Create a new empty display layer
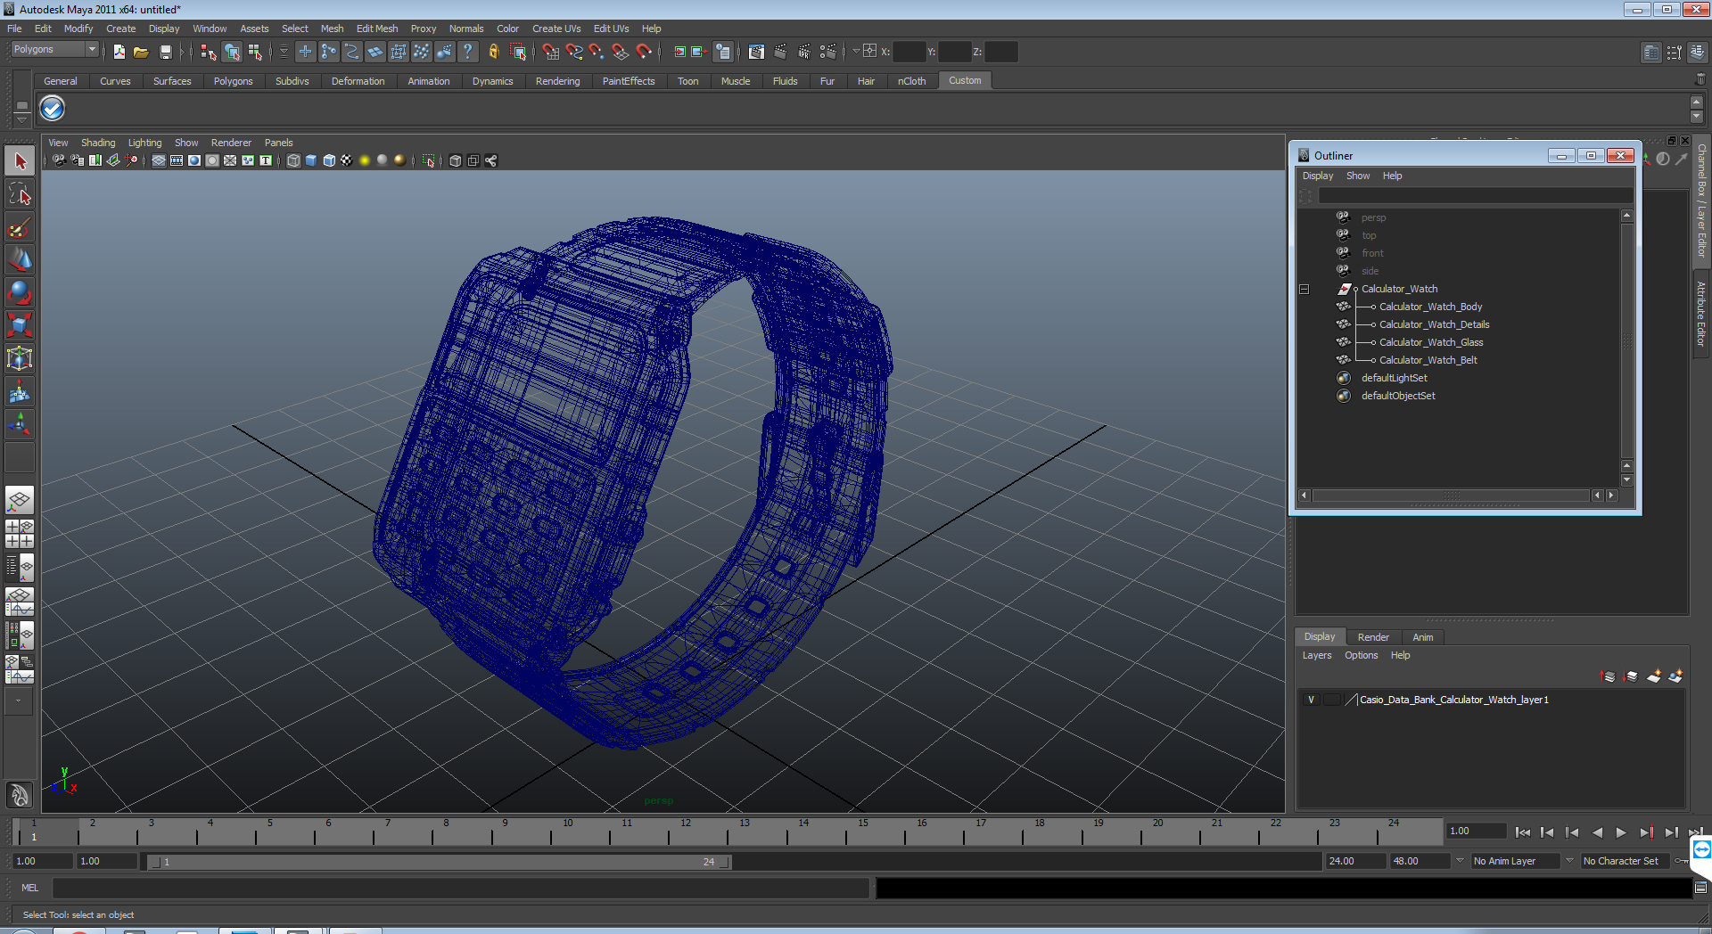The image size is (1712, 934). pos(1654,676)
